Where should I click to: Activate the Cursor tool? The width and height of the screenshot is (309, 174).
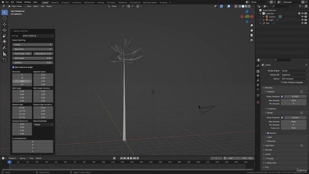click(4, 18)
